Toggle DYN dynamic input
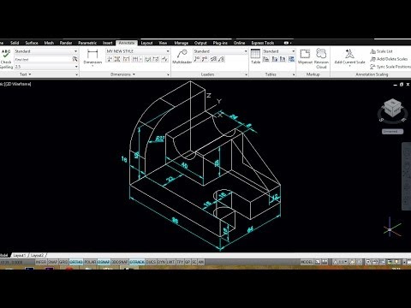Image resolution: width=411 pixels, height=308 pixels. click(x=161, y=262)
